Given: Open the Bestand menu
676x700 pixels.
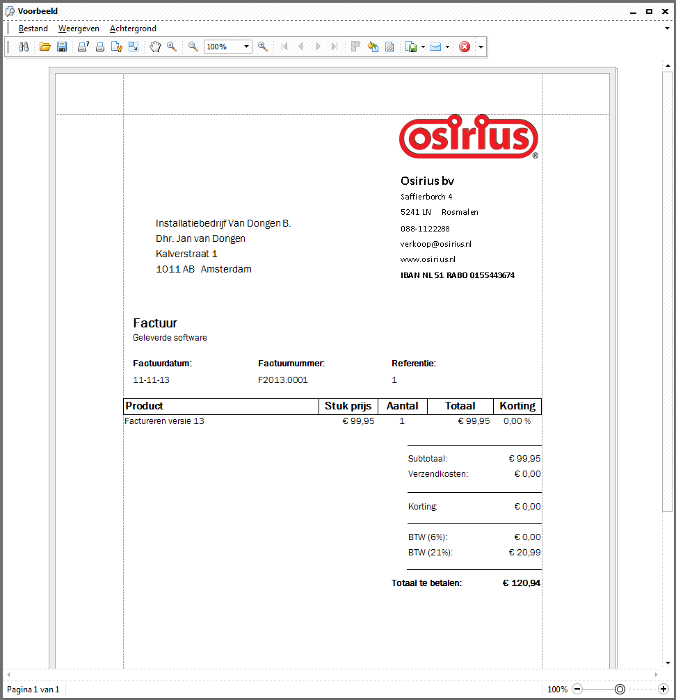Looking at the screenshot, I should click(x=33, y=29).
